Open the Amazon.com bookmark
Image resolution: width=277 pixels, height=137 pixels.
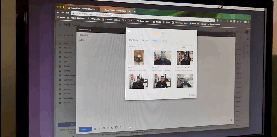179,23
